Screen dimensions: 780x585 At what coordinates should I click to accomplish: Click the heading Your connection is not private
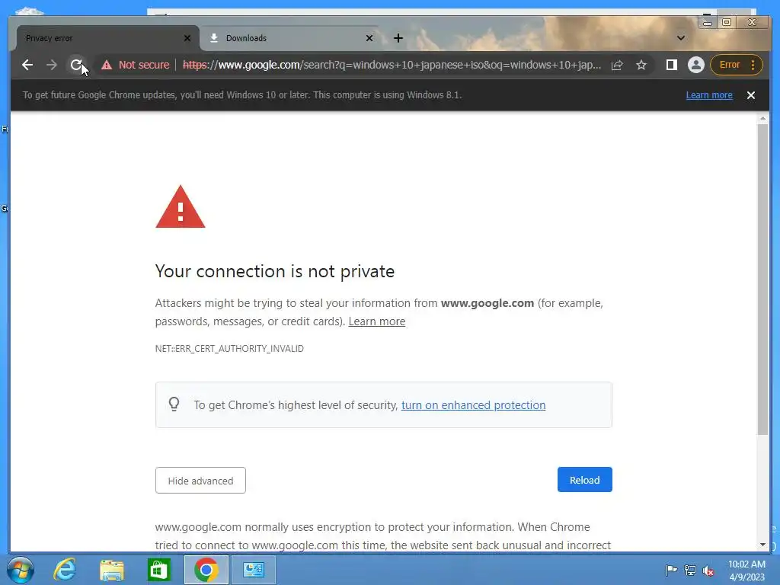pyautogui.click(x=274, y=272)
